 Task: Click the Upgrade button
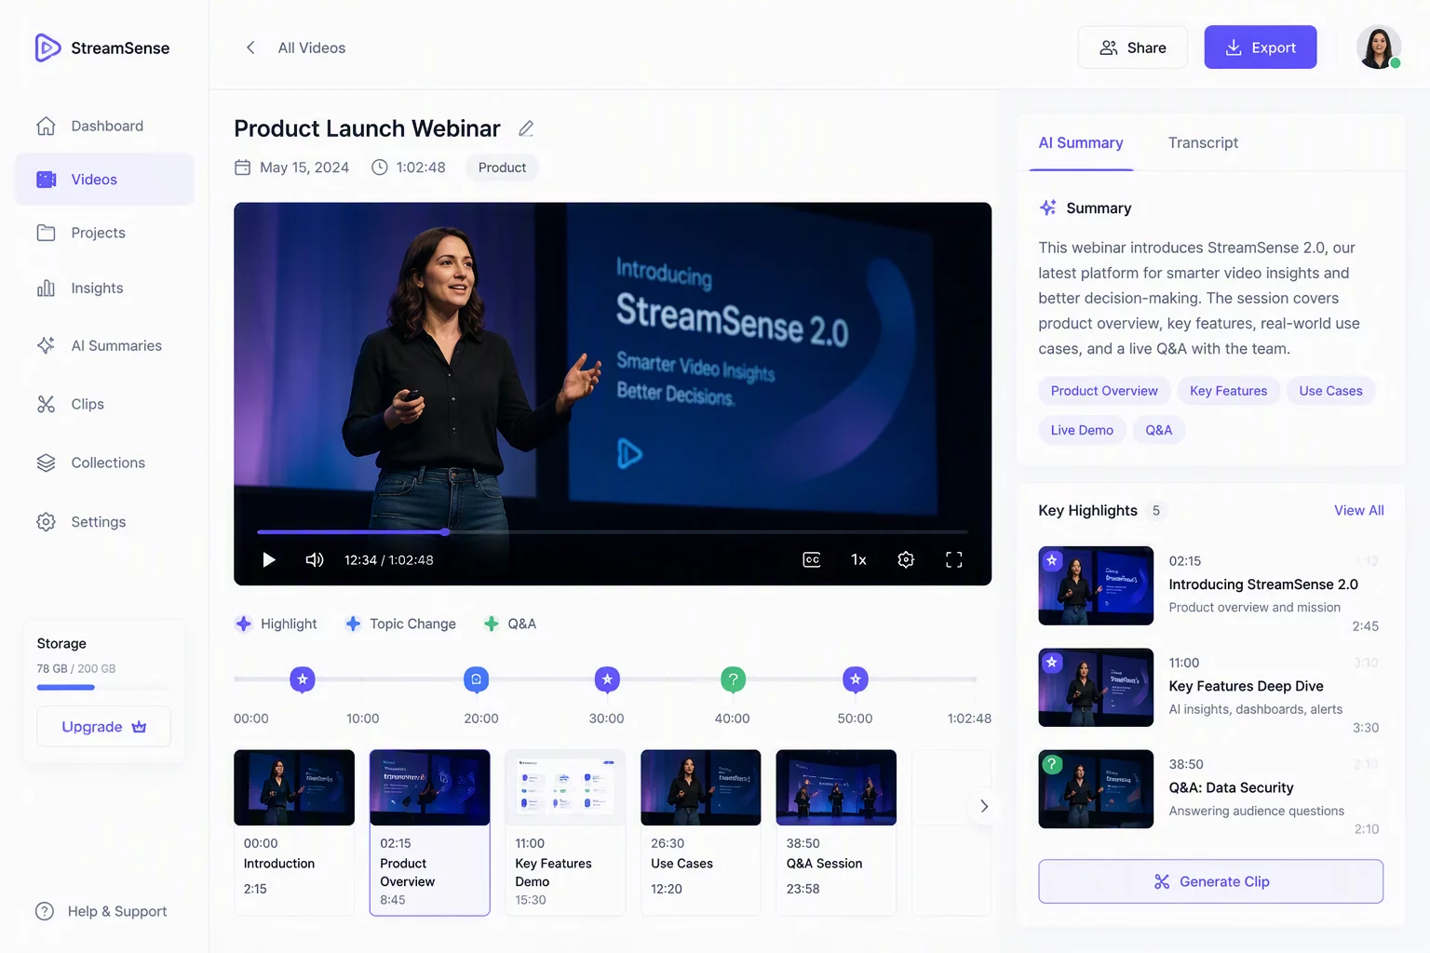point(103,727)
